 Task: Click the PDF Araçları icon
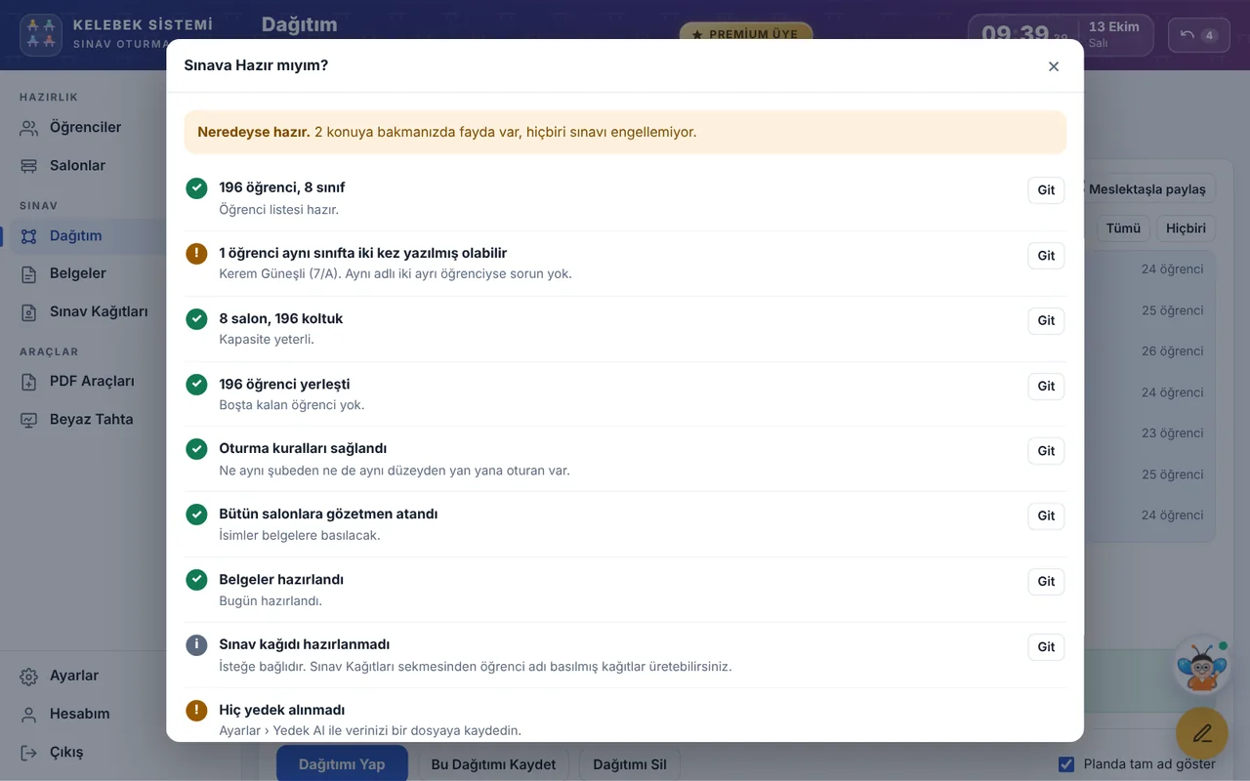pyautogui.click(x=29, y=382)
